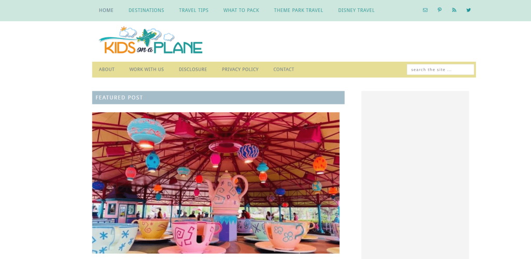Image resolution: width=531 pixels, height=259 pixels.
Task: Click the empty sidebar ad area
Action: click(415, 175)
